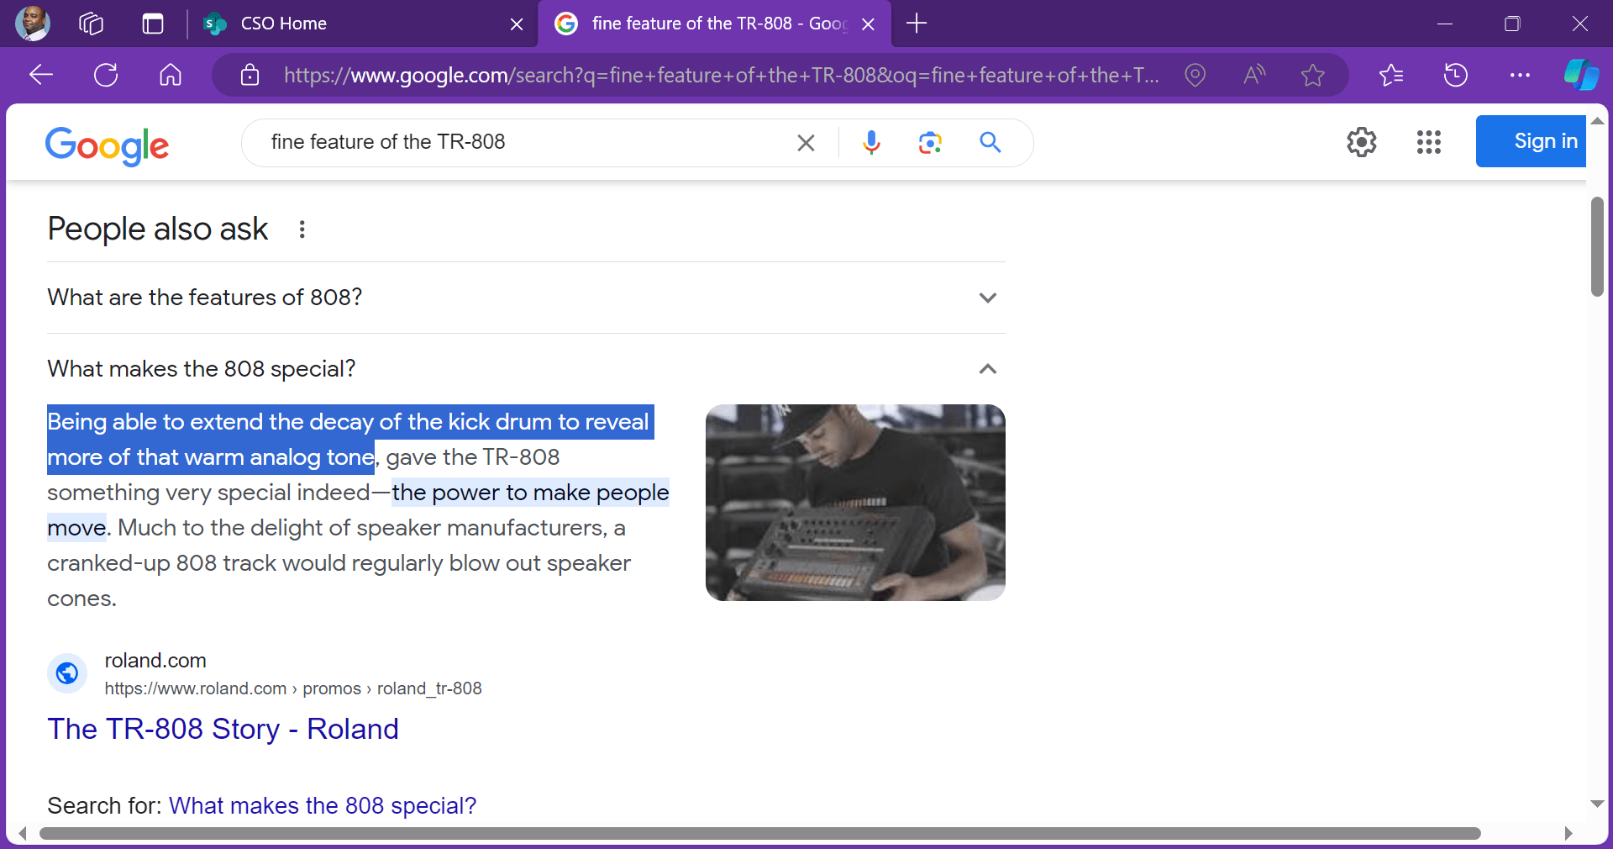Viewport: 1613px width, 849px height.
Task: Open the Copilot sidebar
Action: click(x=1581, y=75)
